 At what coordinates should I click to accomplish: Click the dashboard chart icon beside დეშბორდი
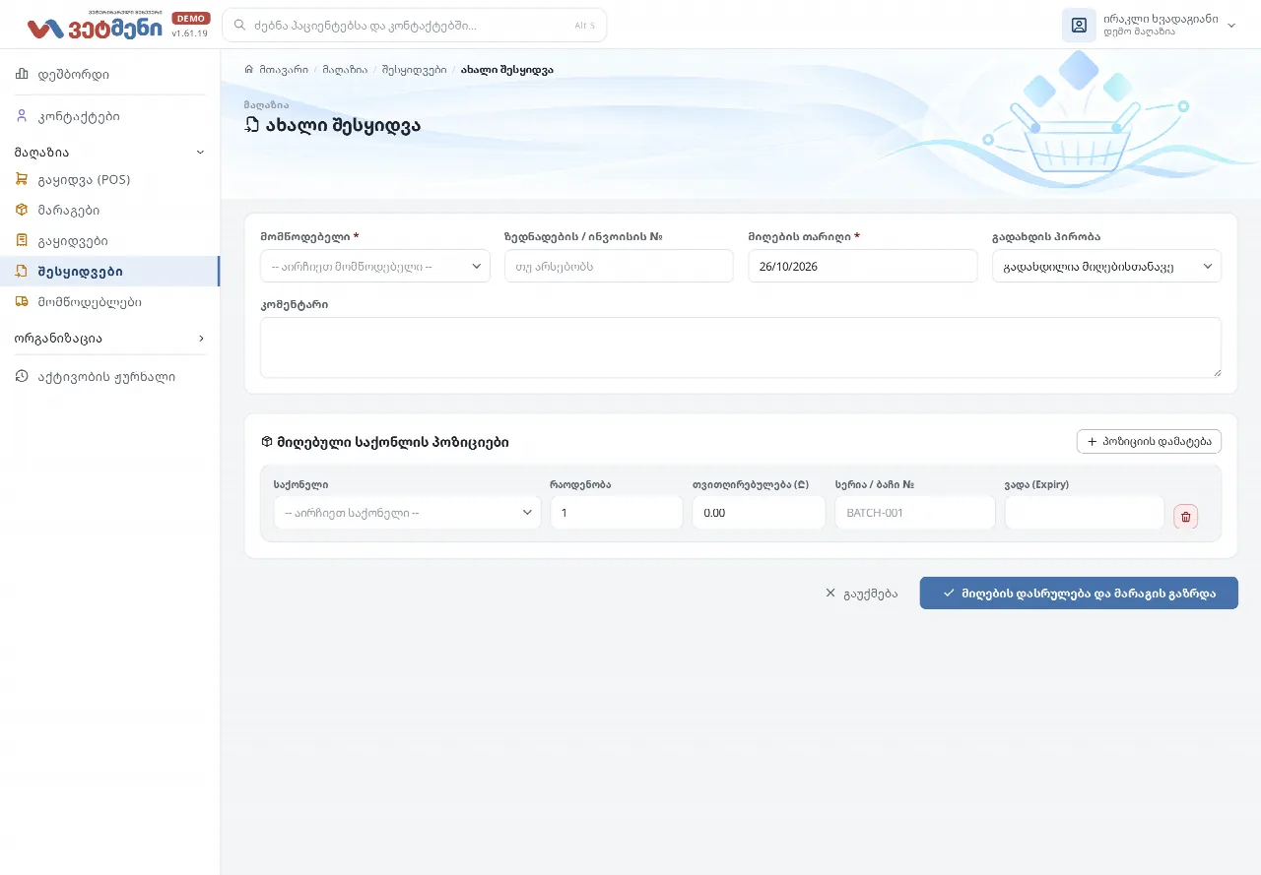pos(22,74)
